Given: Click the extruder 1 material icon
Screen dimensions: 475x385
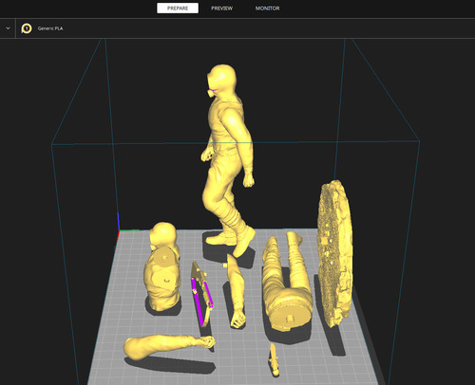Looking at the screenshot, I should pyautogui.click(x=27, y=28).
